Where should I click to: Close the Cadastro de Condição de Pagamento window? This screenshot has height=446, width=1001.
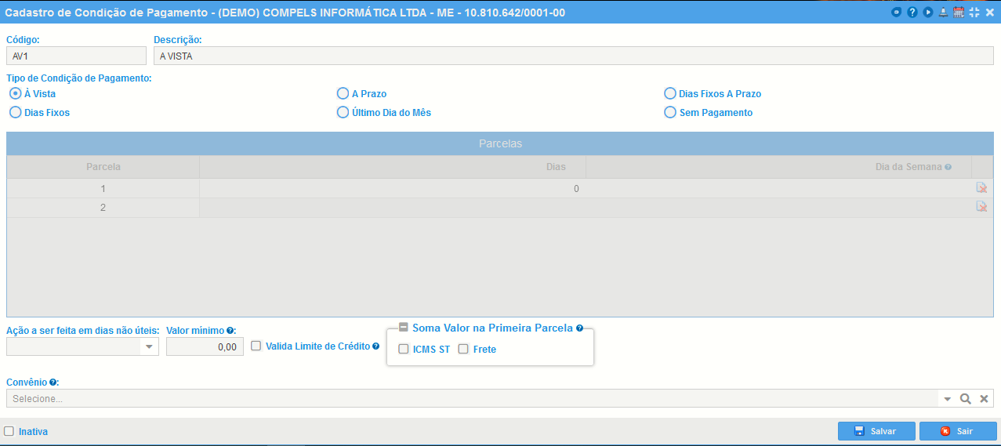[x=989, y=13]
